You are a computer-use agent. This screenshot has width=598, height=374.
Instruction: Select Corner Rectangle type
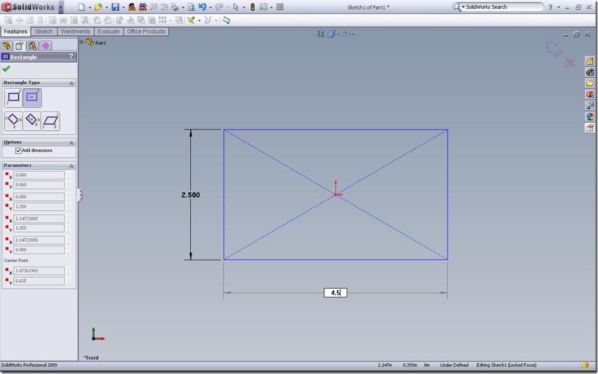[x=13, y=98]
